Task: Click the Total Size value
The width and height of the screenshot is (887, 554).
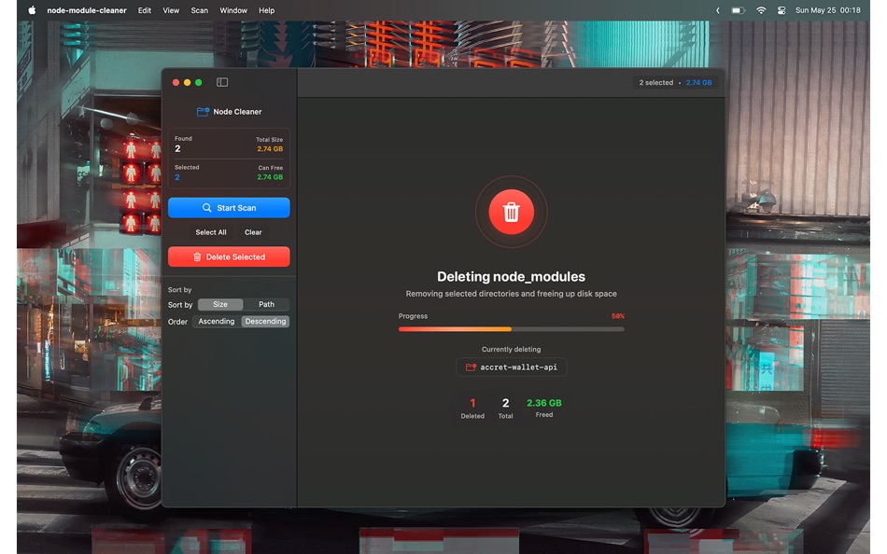Action: [270, 149]
